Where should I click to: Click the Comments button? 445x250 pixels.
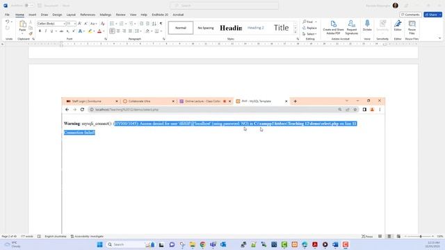(x=411, y=15)
